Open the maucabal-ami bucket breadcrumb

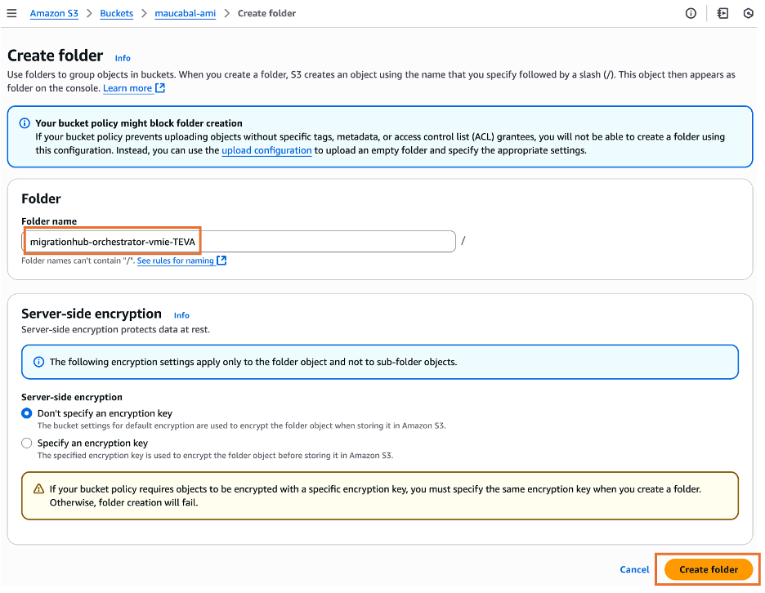click(185, 13)
